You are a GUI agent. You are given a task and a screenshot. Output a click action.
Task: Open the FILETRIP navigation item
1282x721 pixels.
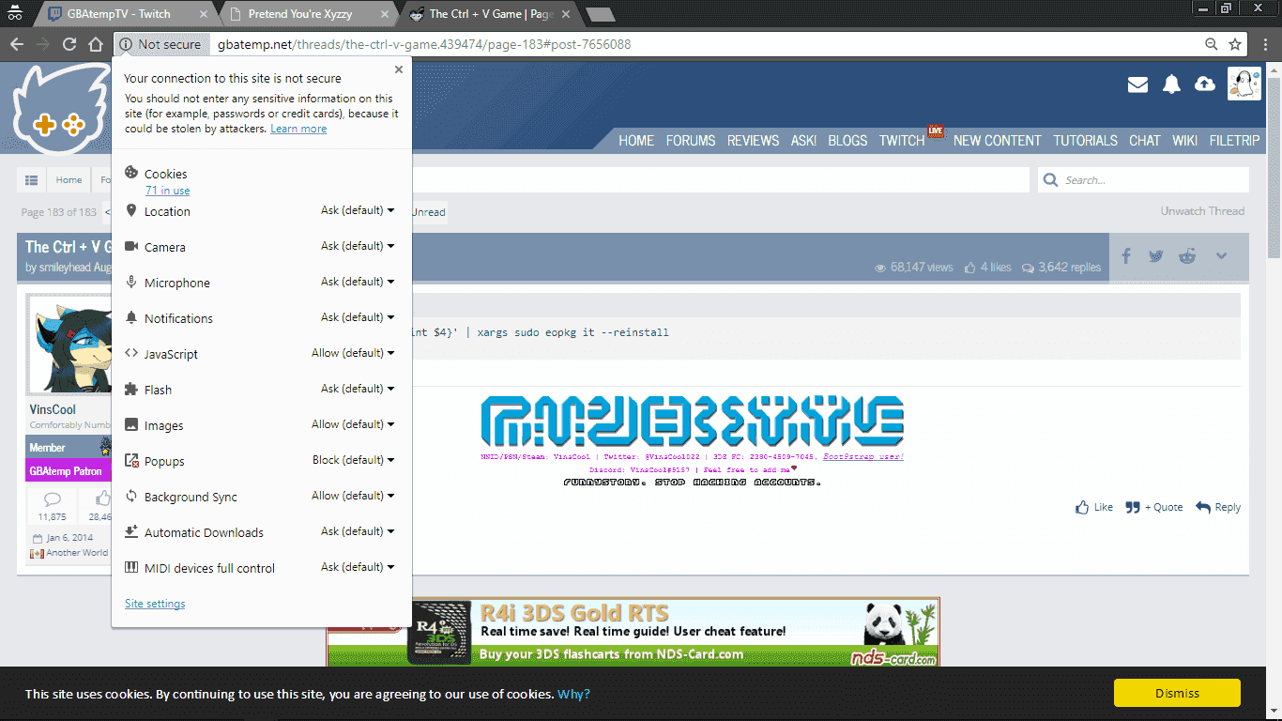point(1234,141)
